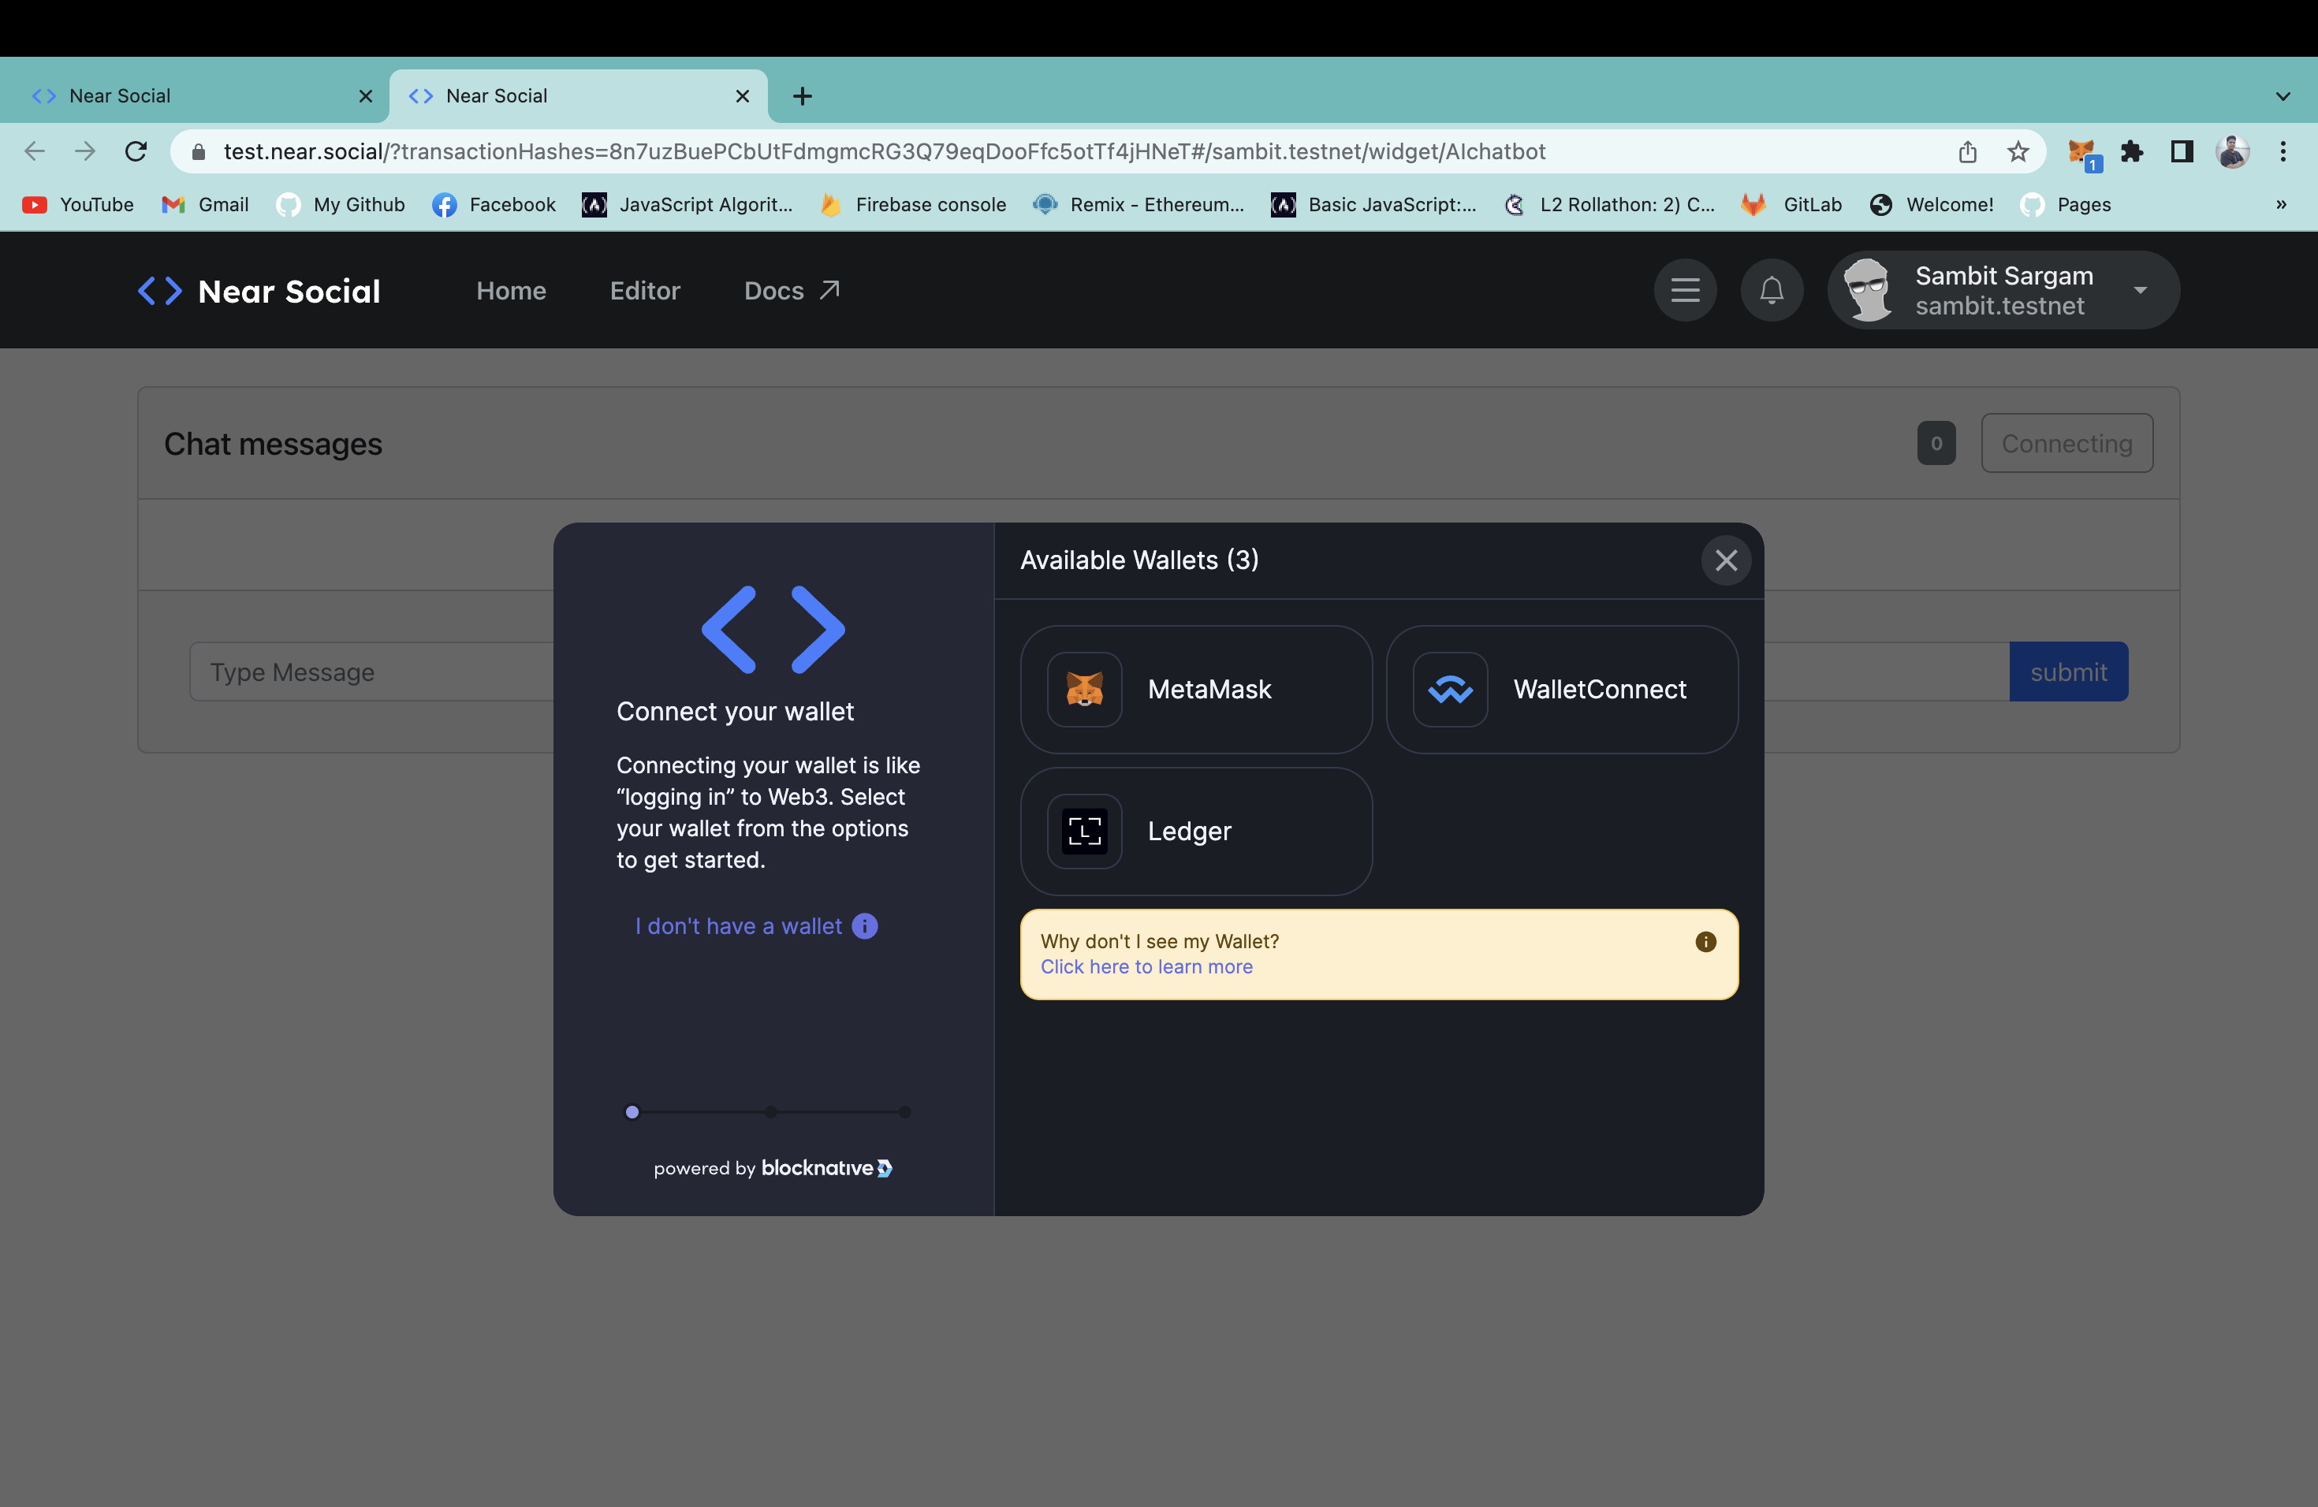Select the MetaMask wallet option

[x=1195, y=689]
